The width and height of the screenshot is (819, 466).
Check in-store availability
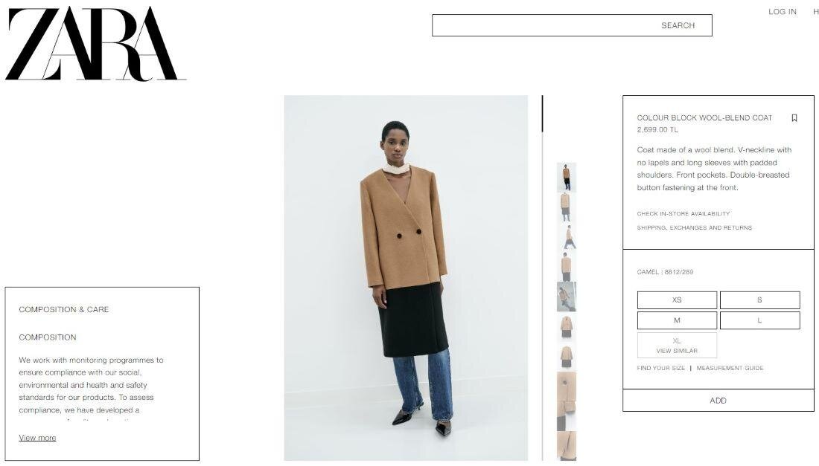[x=683, y=214]
